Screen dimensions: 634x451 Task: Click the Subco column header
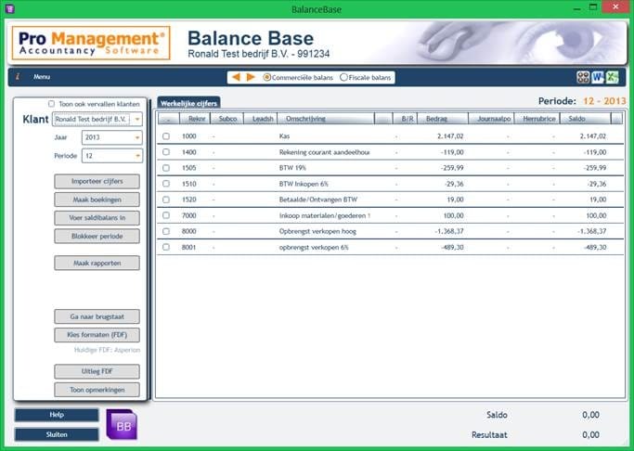[x=226, y=119]
